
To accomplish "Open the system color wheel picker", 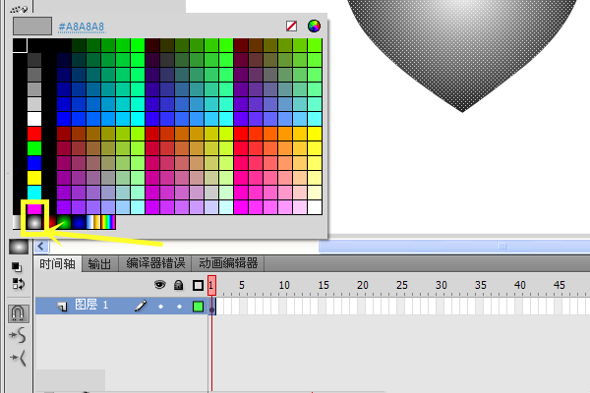I will coord(314,26).
